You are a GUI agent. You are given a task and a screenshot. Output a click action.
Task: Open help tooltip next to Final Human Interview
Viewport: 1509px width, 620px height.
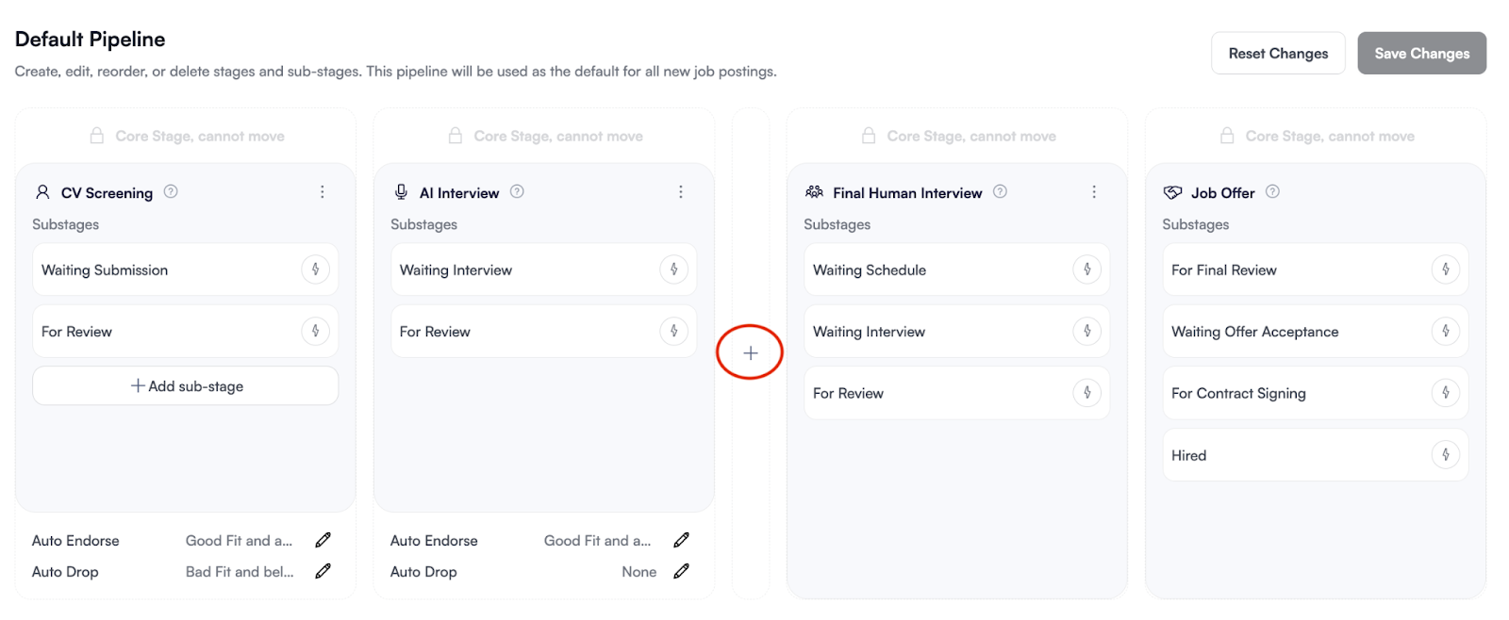[1000, 191]
